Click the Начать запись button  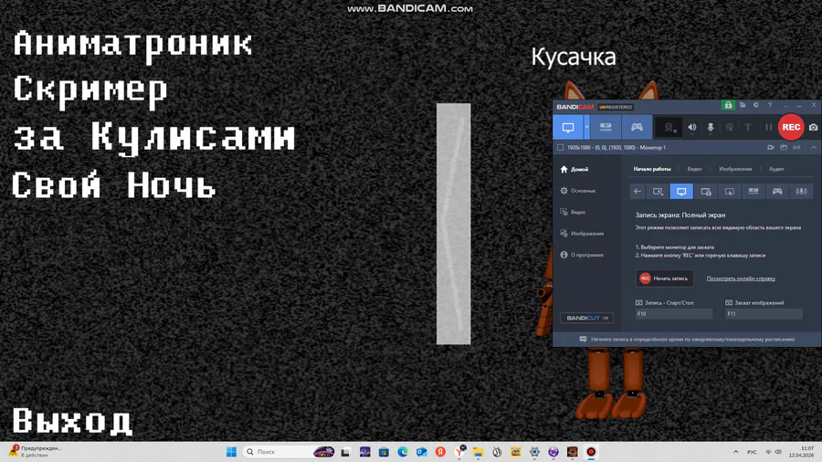[x=665, y=278]
